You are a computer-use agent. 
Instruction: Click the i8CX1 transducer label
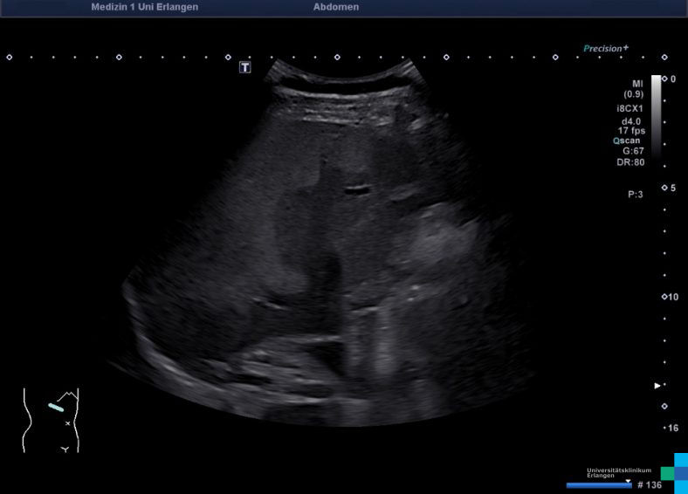point(630,108)
